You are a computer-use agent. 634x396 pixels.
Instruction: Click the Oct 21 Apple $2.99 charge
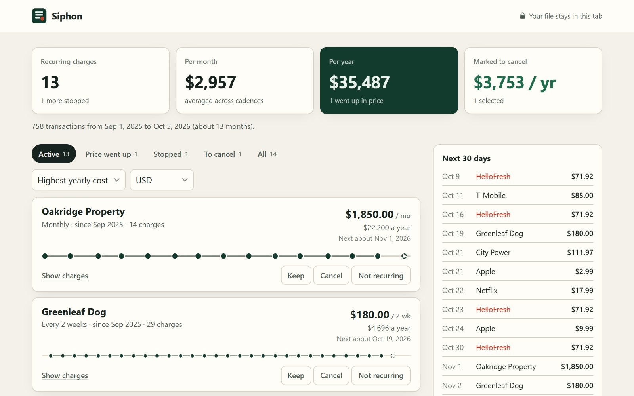518,271
